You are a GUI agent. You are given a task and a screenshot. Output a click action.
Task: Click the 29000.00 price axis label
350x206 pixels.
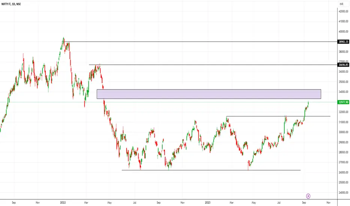(x=344, y=142)
